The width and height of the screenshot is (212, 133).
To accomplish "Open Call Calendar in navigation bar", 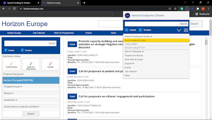I will coord(39,33).
